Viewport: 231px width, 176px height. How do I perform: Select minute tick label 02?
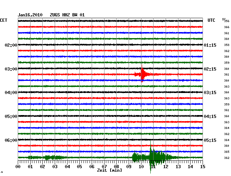coord(42,166)
